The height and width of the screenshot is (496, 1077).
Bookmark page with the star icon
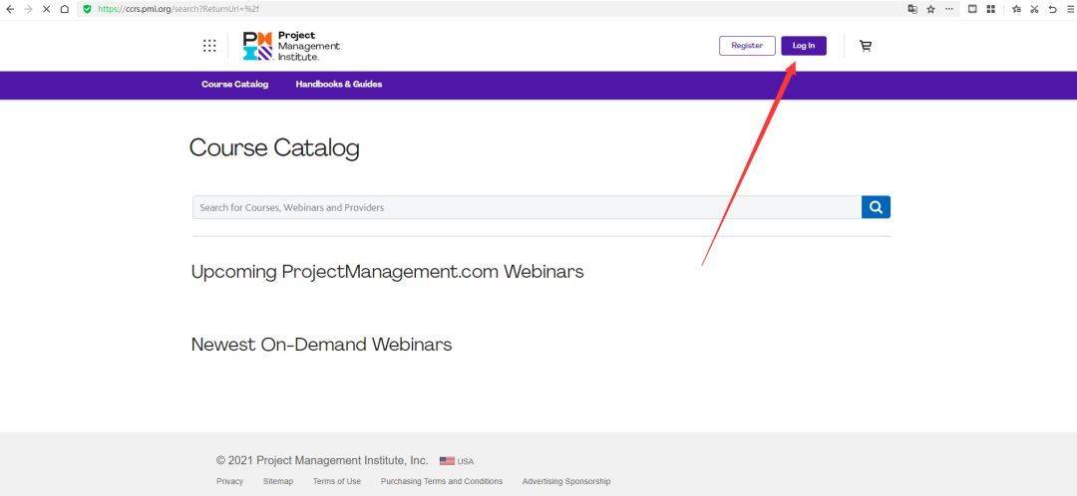point(930,9)
